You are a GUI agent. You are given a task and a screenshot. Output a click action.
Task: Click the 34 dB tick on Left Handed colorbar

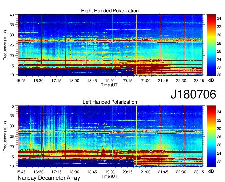(219, 112)
